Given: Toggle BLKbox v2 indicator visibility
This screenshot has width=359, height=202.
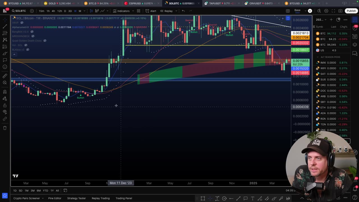Looking at the screenshot, I should pos(27,50).
